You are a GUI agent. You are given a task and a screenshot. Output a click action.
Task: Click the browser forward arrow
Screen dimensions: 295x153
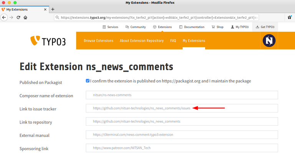tap(11, 18)
